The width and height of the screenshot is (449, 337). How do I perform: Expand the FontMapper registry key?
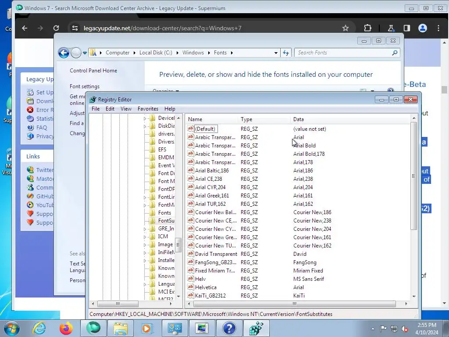145,205
